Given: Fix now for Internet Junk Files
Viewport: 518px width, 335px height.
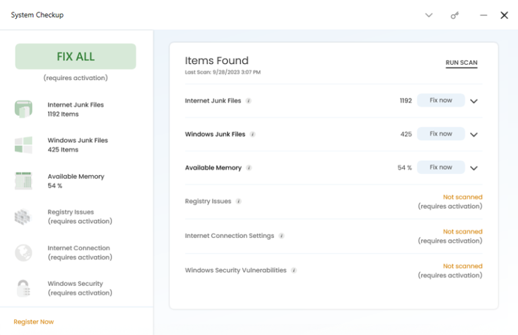Looking at the screenshot, I should tap(440, 100).
